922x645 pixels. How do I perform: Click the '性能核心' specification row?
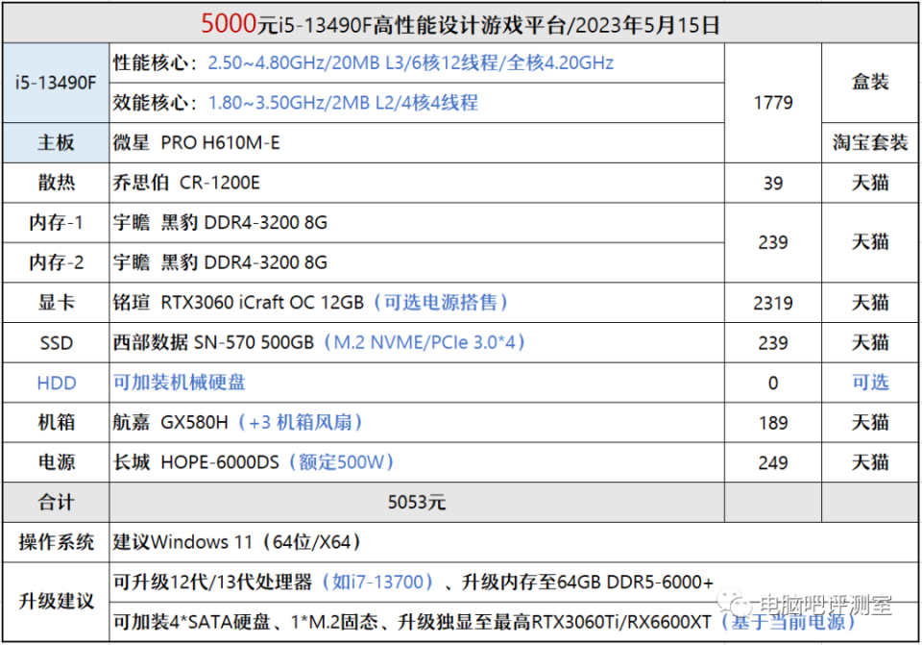(x=417, y=63)
